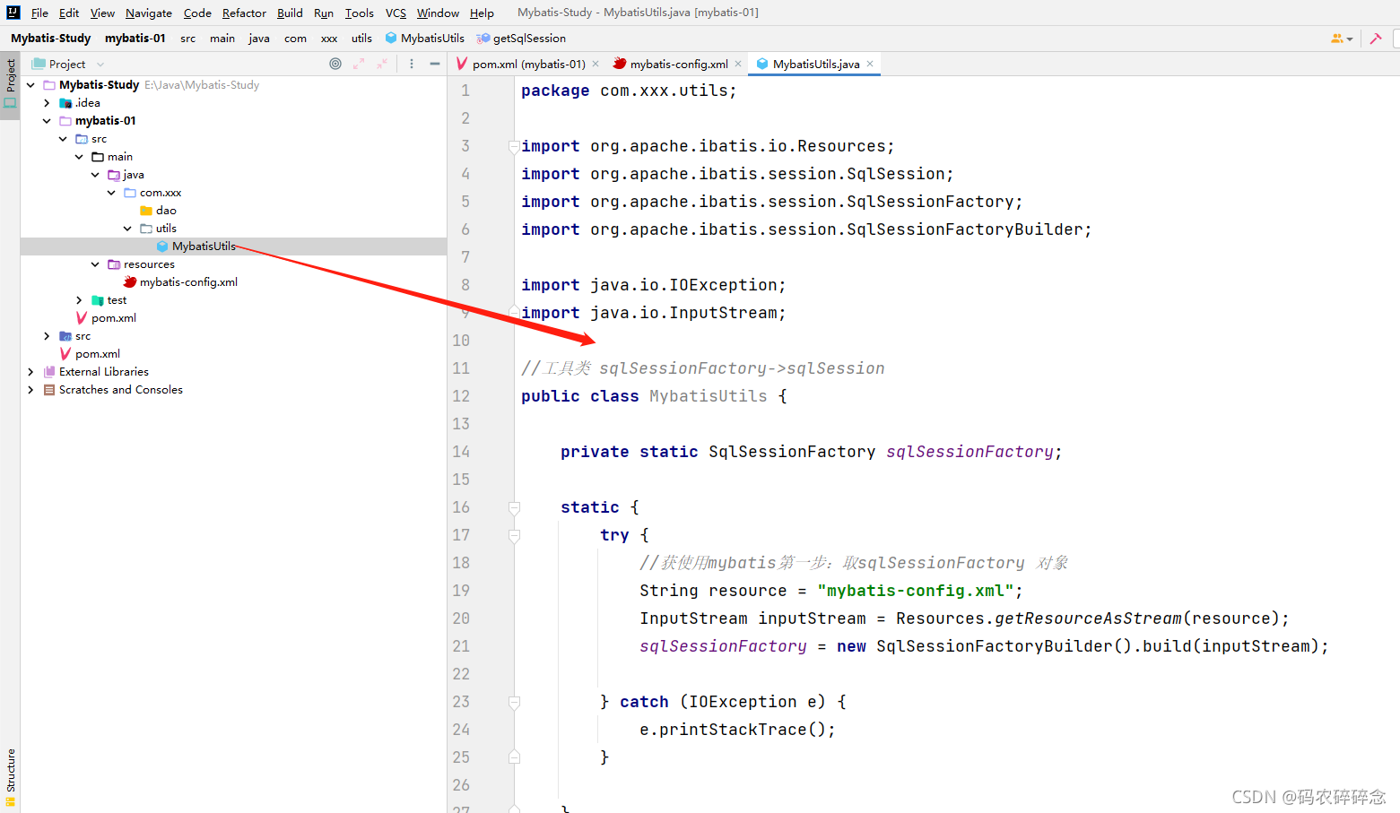Expand the test folder
The height and width of the screenshot is (813, 1400).
pyautogui.click(x=79, y=300)
